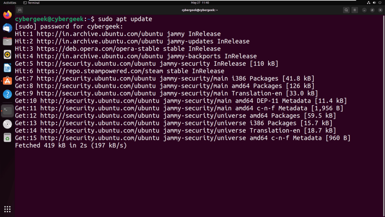385x217 pixels.
Task: Open the Files manager in dock
Action: click(7, 41)
